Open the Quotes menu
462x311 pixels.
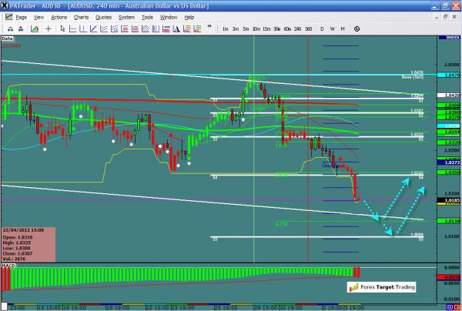[x=103, y=17]
